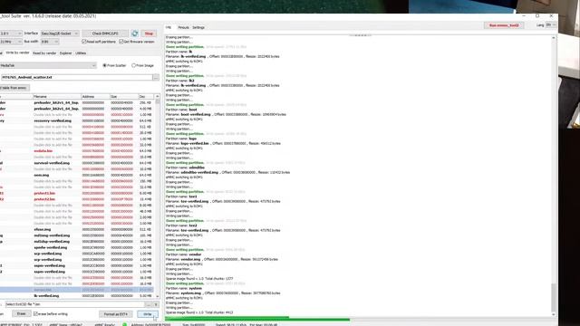
Task: Open the frequency MHz dropdown
Action: (x=11, y=42)
